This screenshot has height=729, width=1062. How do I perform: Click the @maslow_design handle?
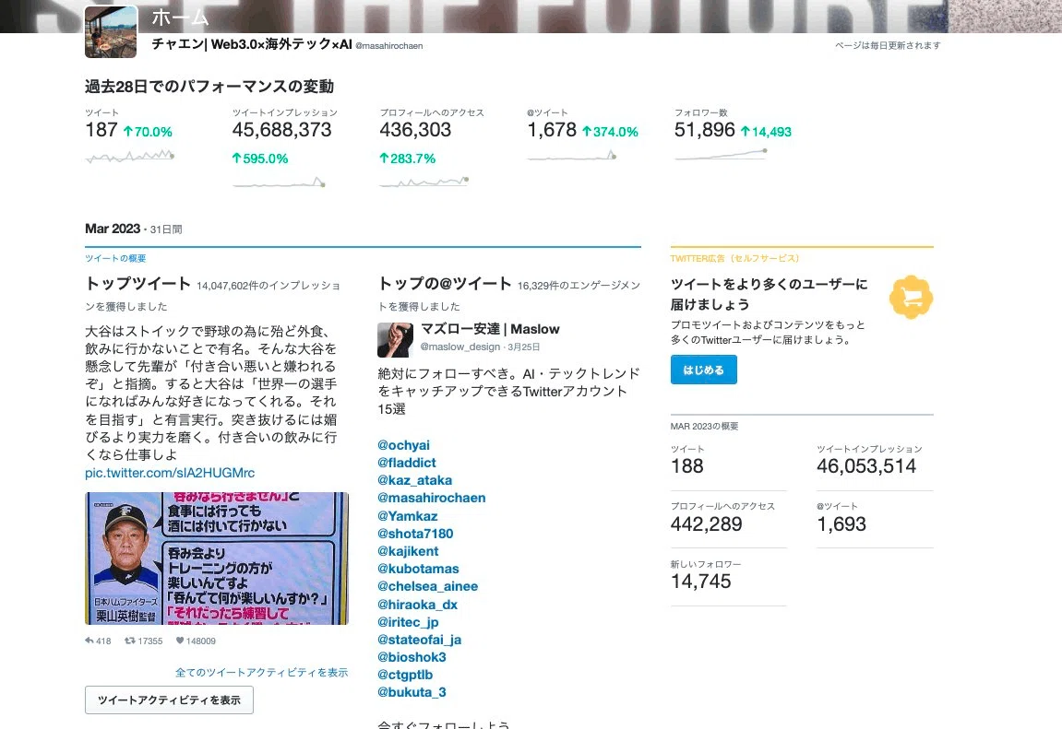(x=459, y=347)
